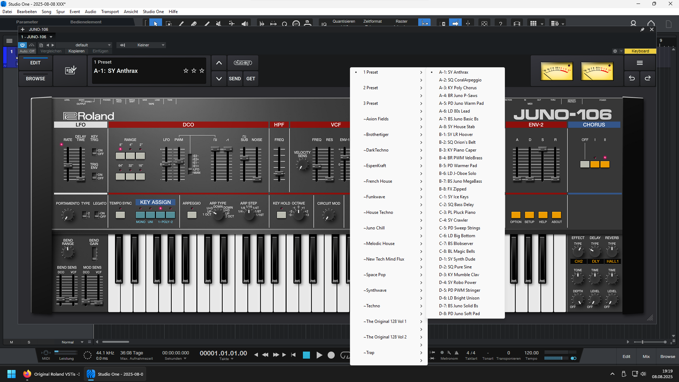Click the return to zero icon
The width and height of the screenshot is (679, 382).
point(293,355)
